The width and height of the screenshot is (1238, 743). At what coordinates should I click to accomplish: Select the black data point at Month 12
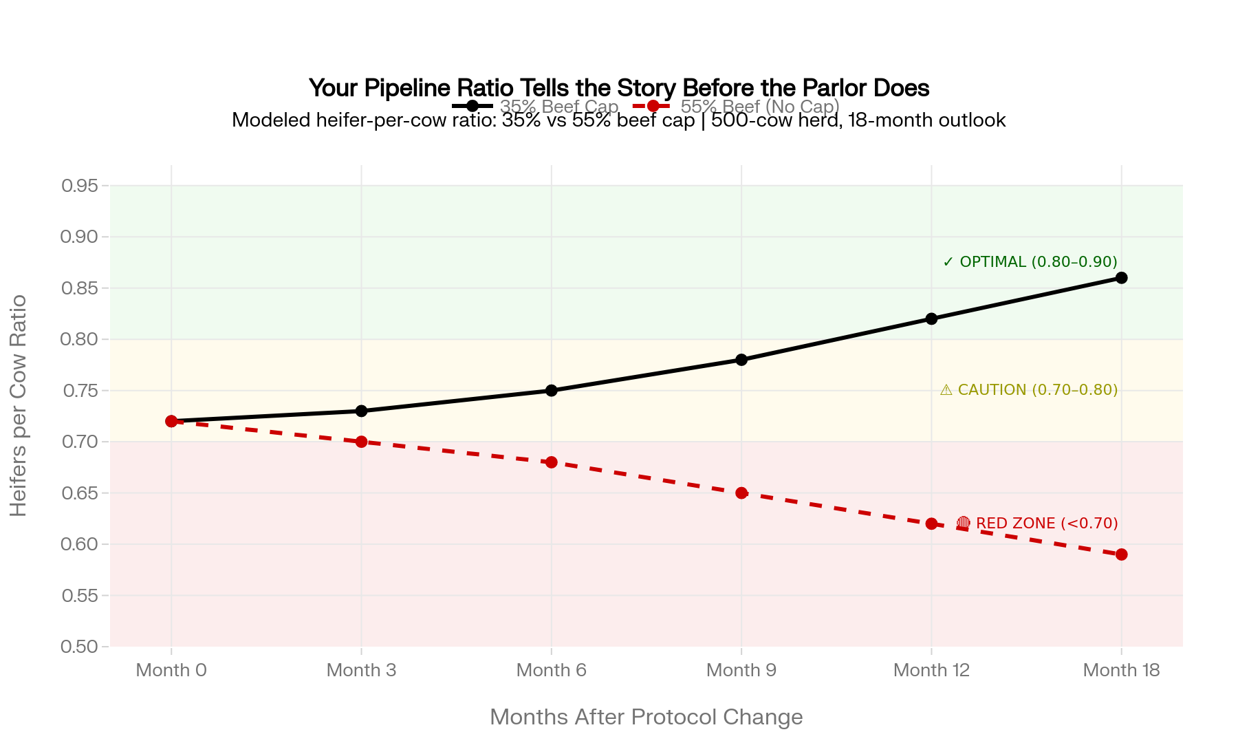pos(931,319)
